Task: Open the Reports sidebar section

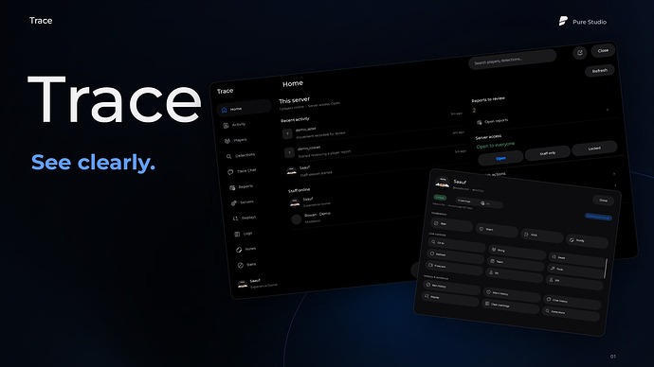Action: (241, 186)
